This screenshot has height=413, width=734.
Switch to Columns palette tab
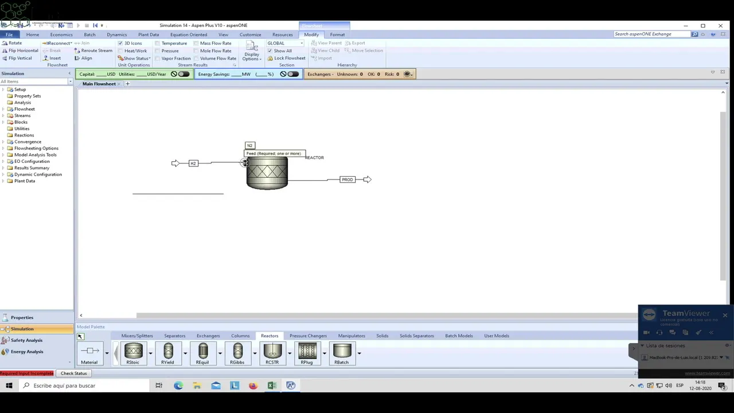240,336
